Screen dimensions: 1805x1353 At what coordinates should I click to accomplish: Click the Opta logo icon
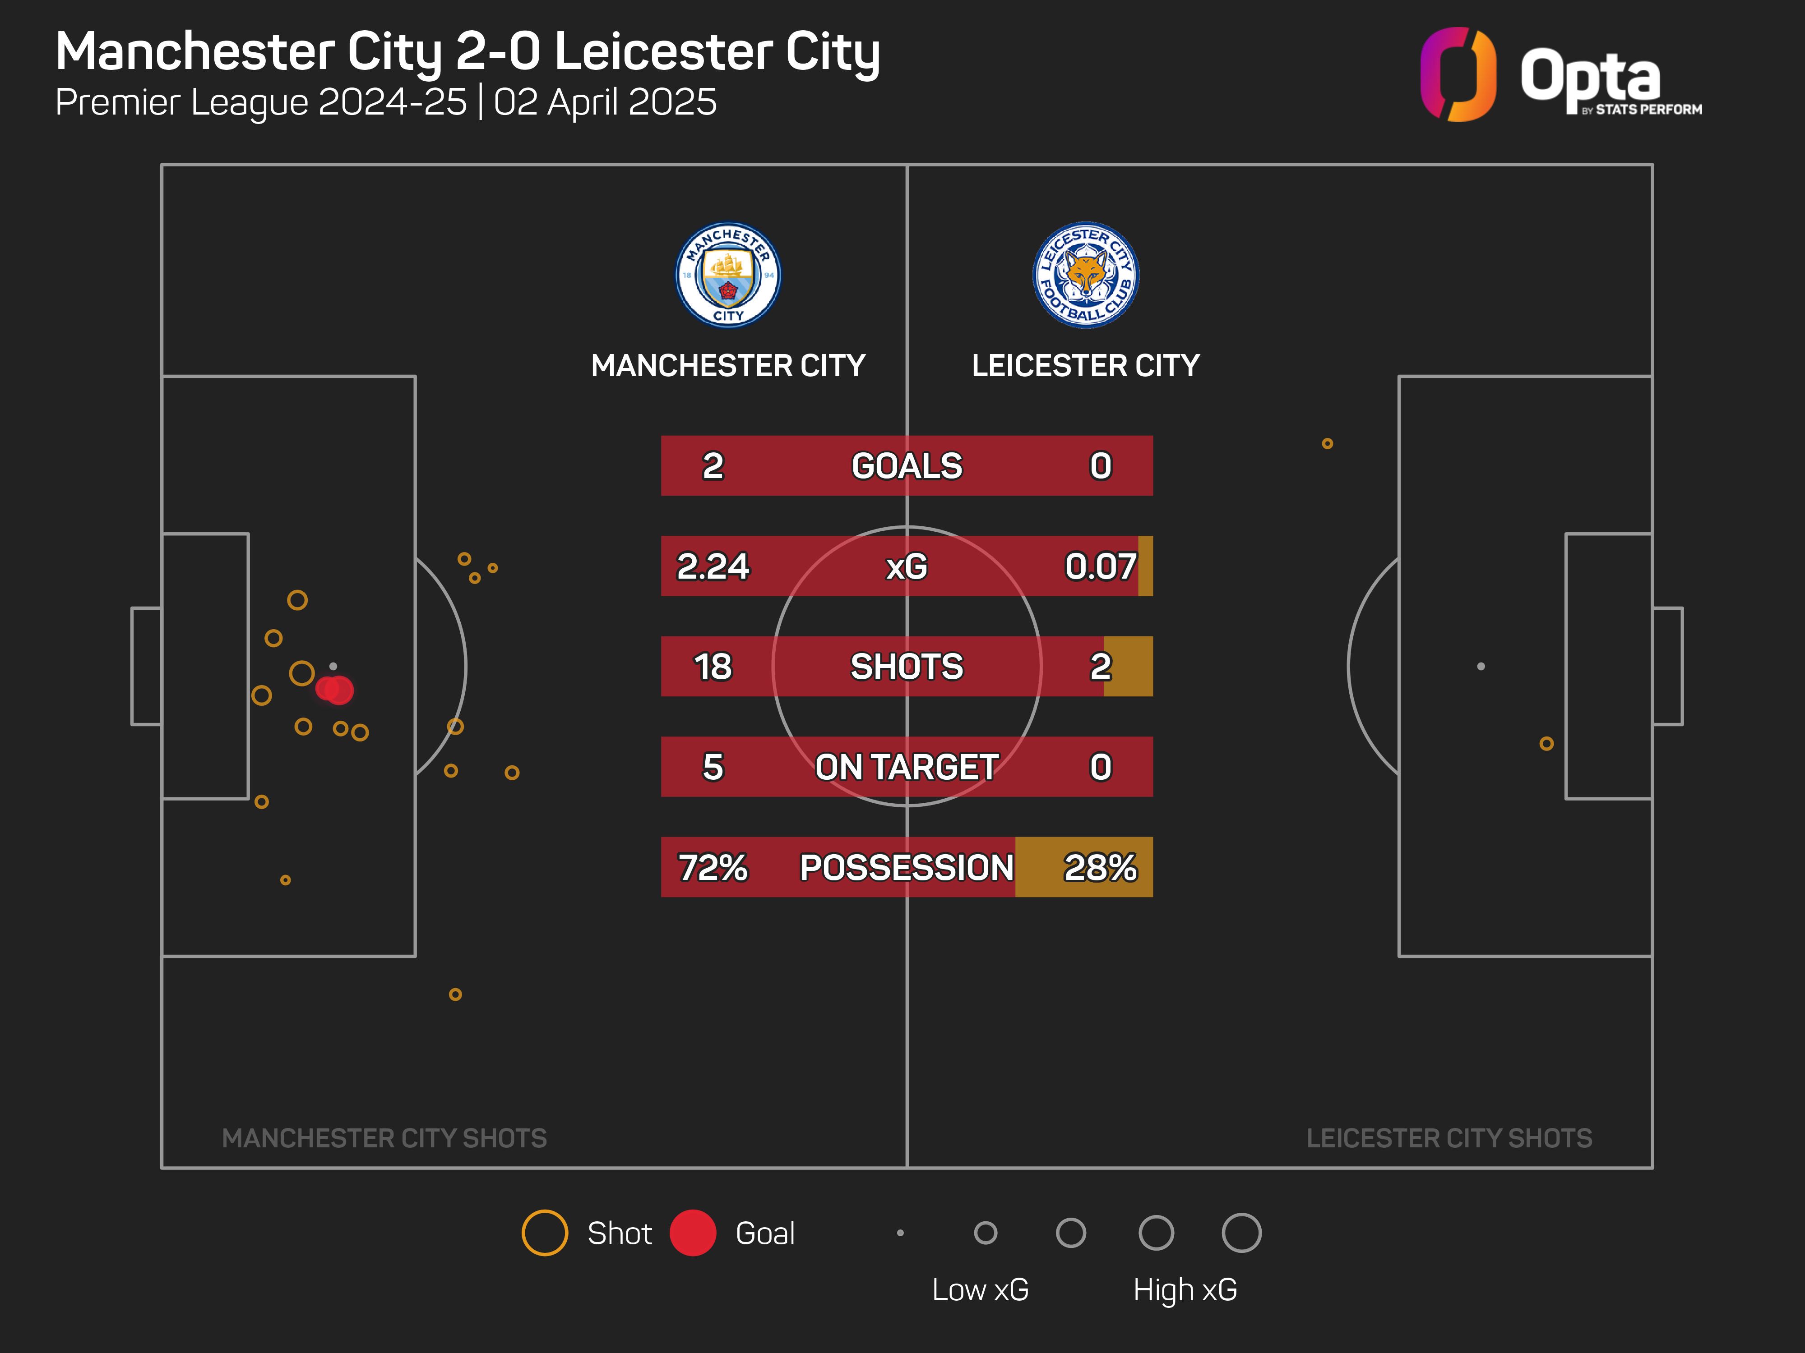coord(1458,74)
